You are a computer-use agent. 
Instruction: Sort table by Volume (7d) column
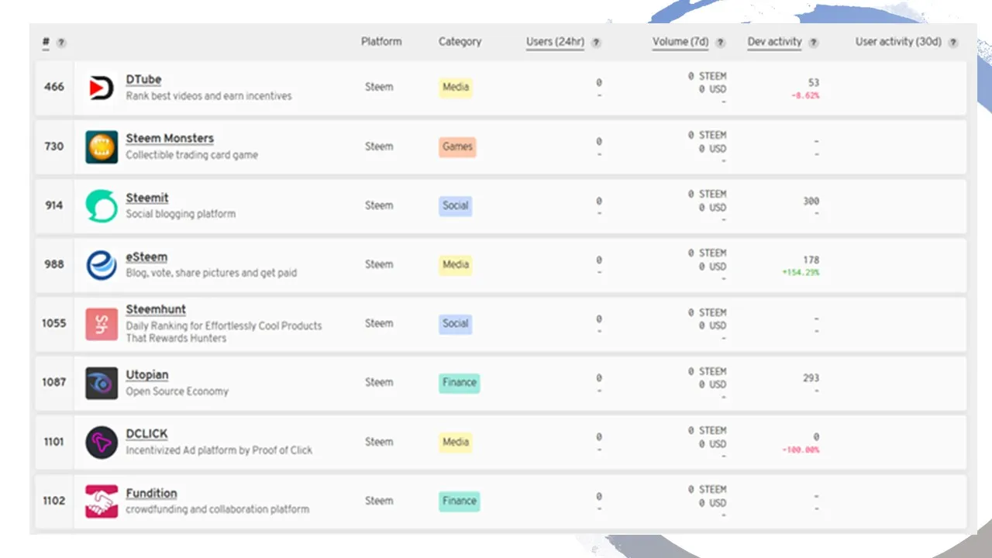680,42
